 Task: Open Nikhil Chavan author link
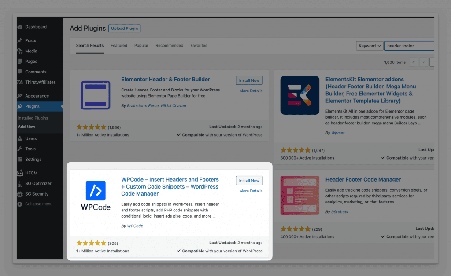tap(174, 106)
